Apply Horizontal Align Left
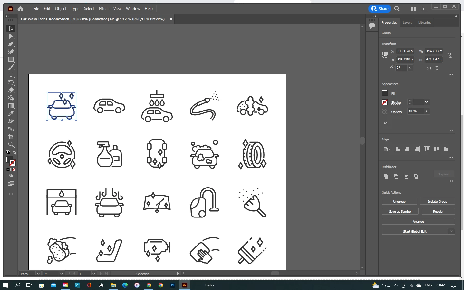Screen dimensions: 464x290 point(397,149)
